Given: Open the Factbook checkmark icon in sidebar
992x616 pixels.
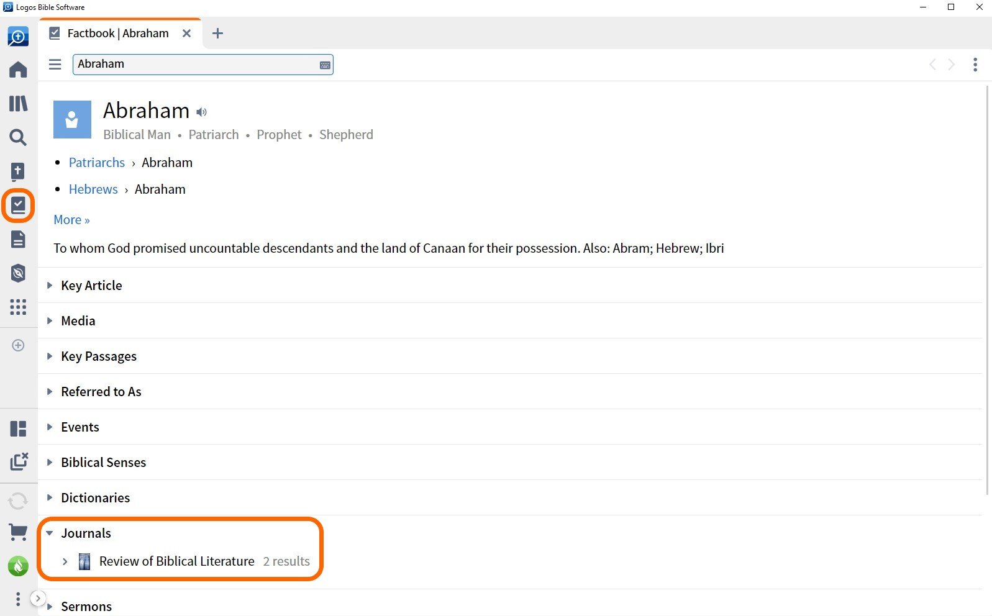Looking at the screenshot, I should (x=18, y=205).
